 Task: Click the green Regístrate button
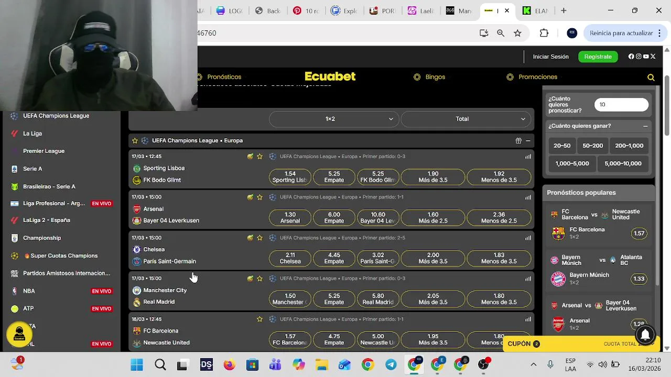(598, 57)
